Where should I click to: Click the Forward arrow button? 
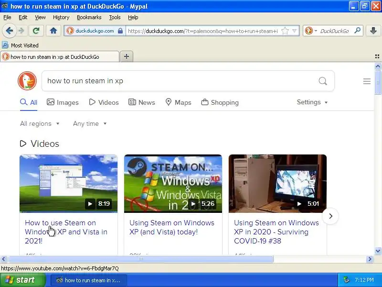point(21,31)
